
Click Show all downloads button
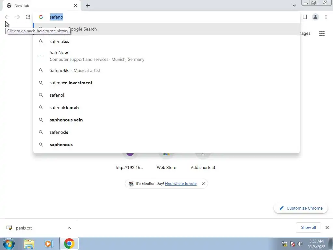(308, 228)
